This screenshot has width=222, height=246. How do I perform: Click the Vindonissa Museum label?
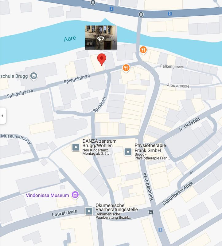click(47, 195)
